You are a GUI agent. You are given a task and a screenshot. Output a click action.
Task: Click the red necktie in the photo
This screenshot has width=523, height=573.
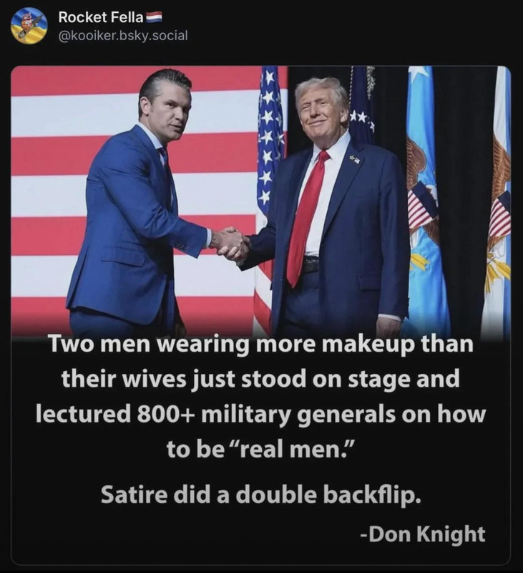pyautogui.click(x=306, y=219)
